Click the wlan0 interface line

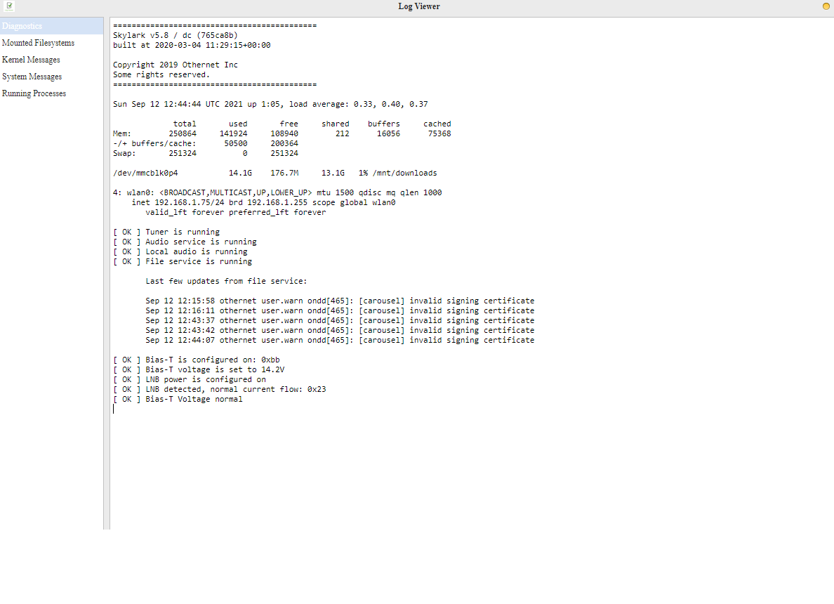coord(277,192)
